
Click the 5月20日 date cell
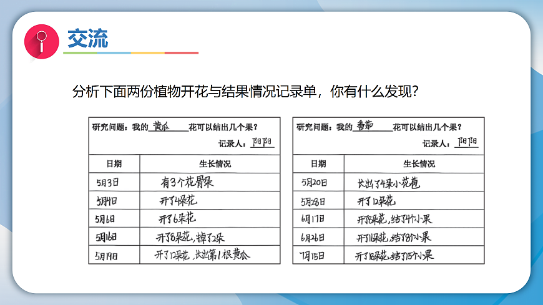coord(318,182)
